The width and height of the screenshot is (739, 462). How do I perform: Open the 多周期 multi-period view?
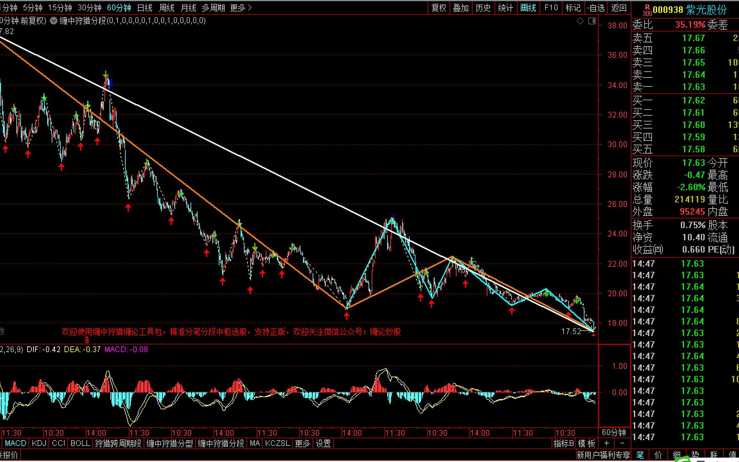tap(213, 8)
